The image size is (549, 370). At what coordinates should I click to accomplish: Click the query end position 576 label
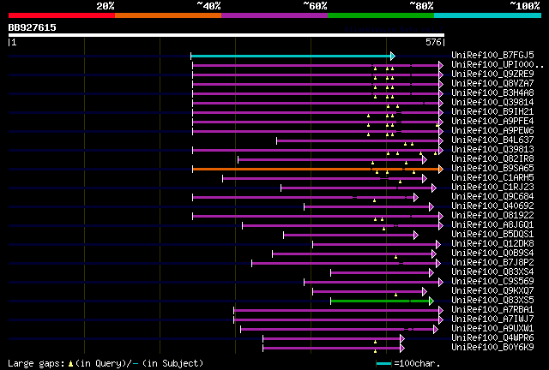433,42
